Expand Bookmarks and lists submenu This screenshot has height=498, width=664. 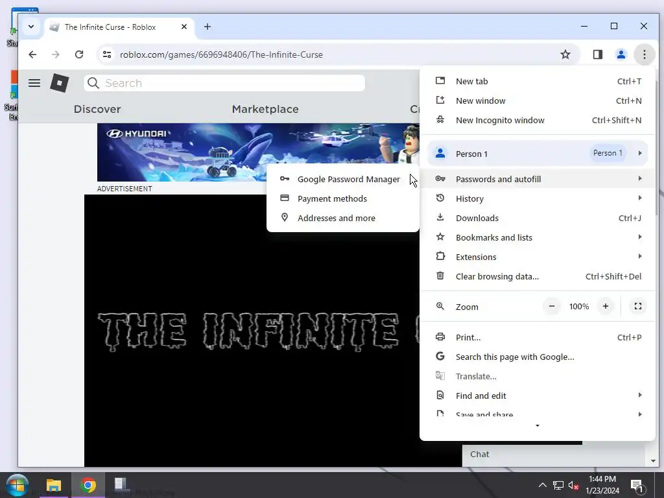pyautogui.click(x=538, y=237)
